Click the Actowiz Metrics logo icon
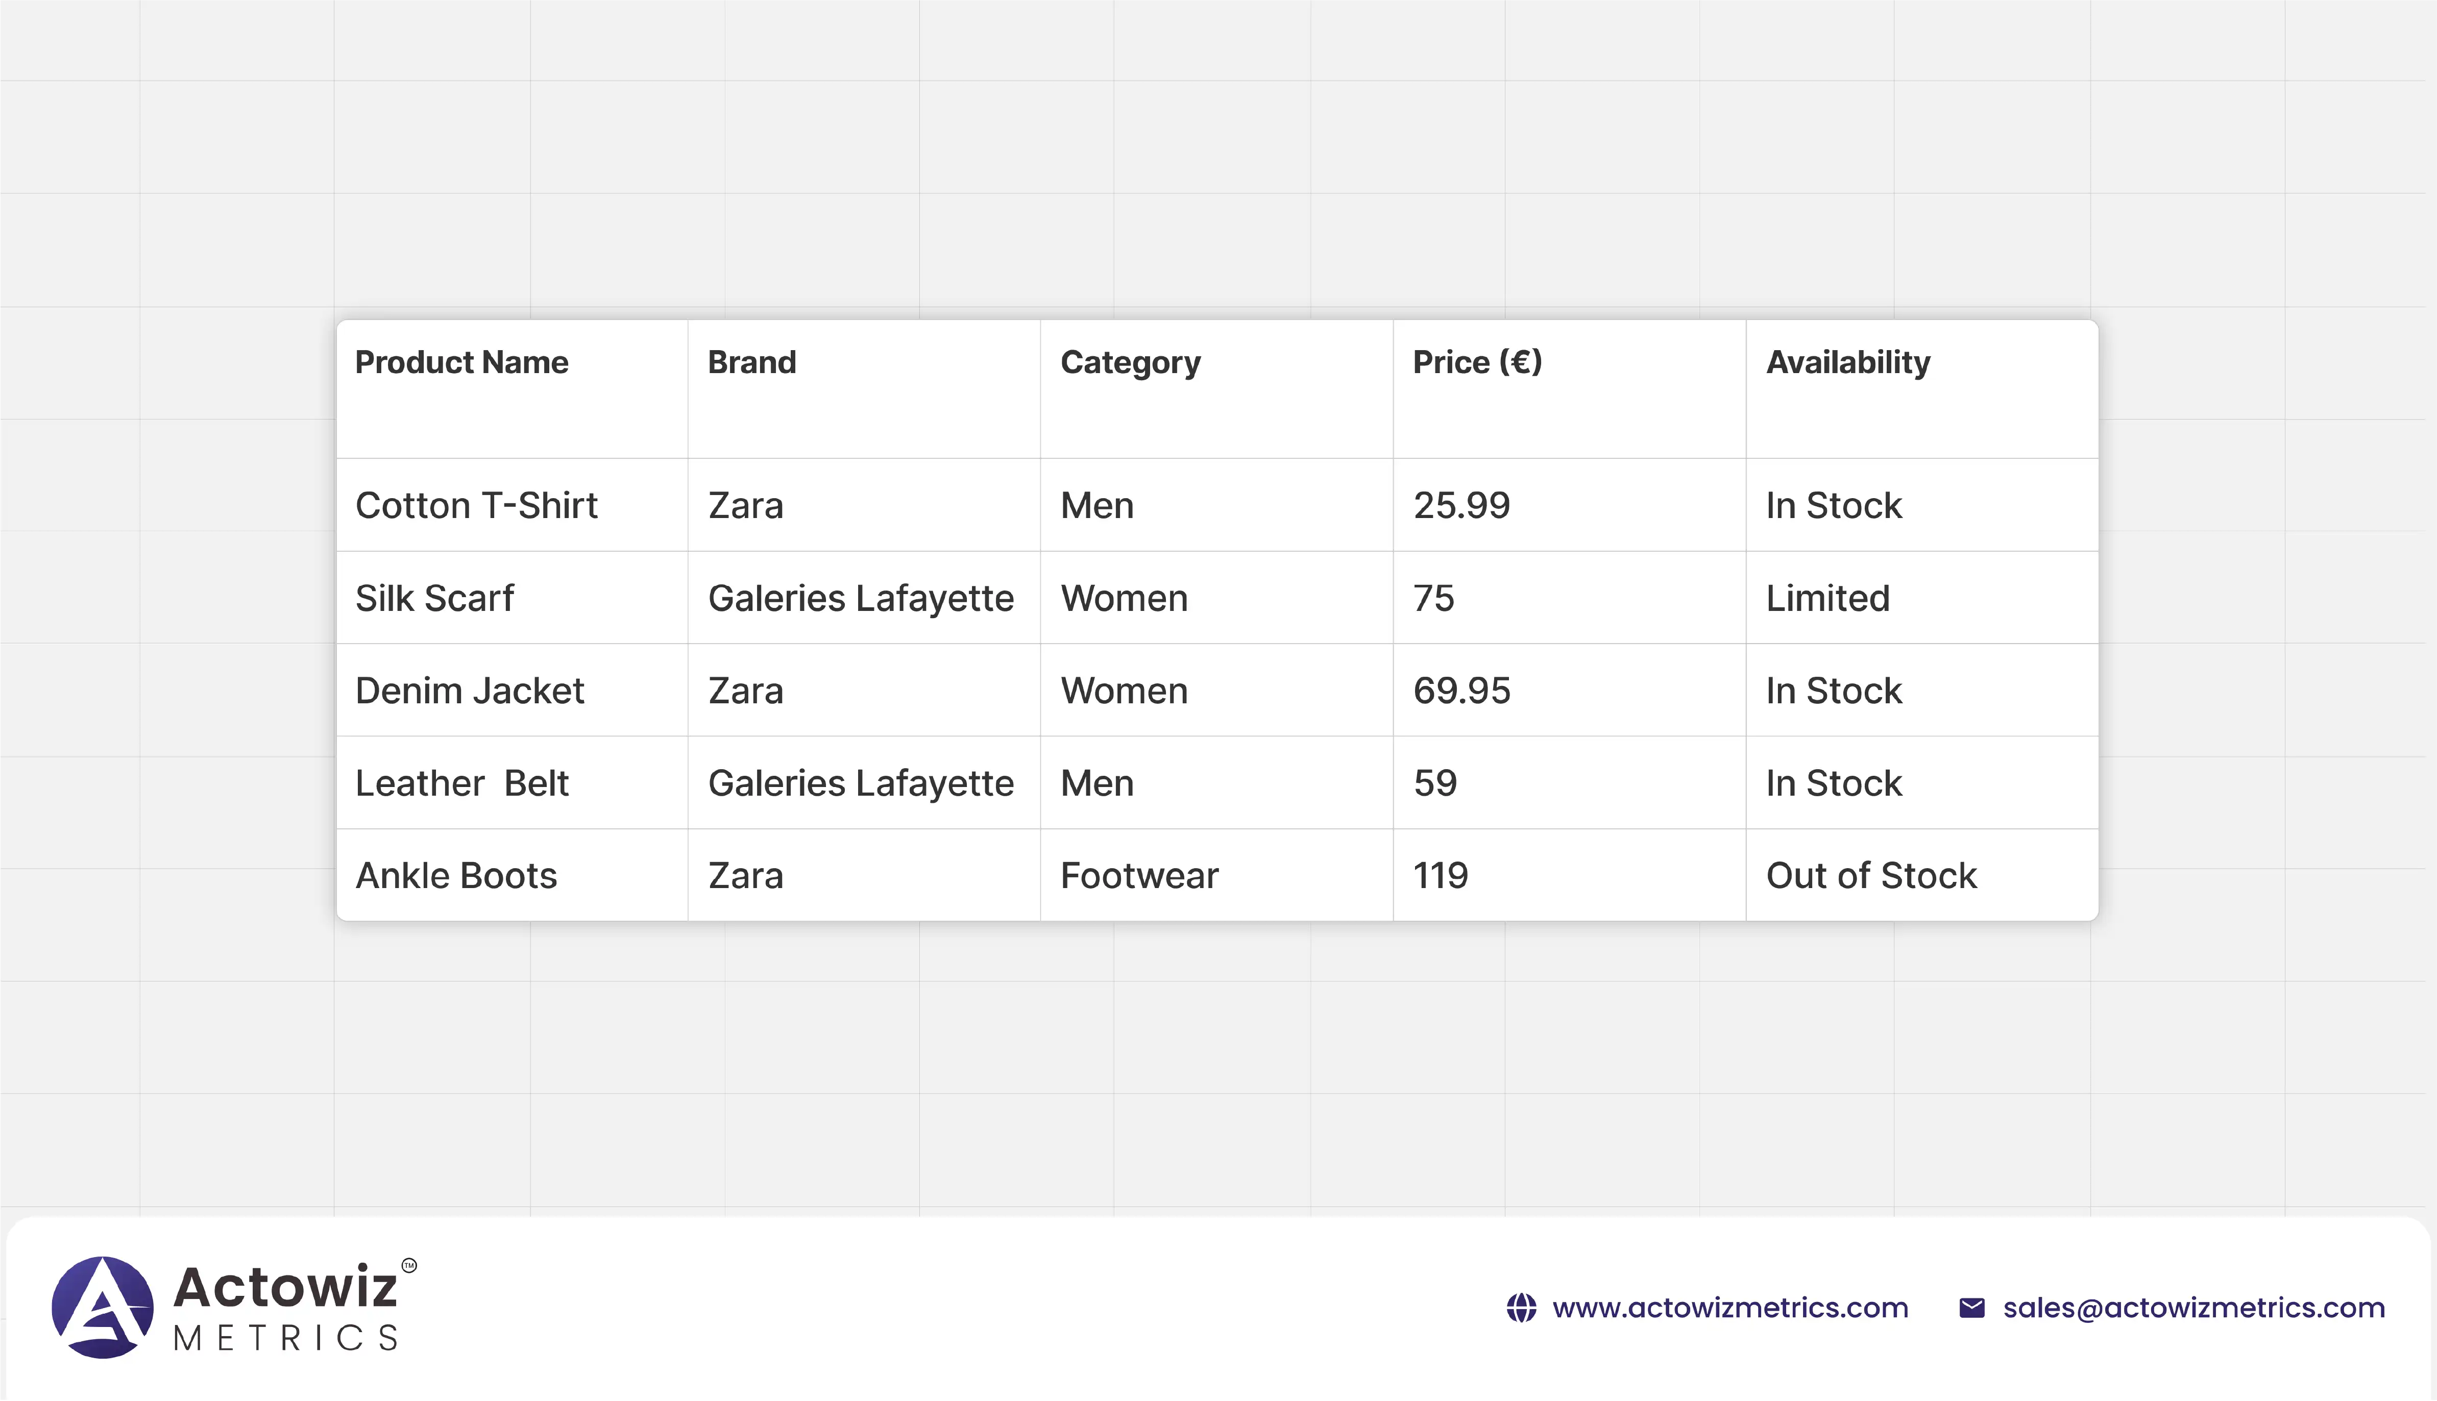The image size is (2437, 1401). pos(102,1307)
